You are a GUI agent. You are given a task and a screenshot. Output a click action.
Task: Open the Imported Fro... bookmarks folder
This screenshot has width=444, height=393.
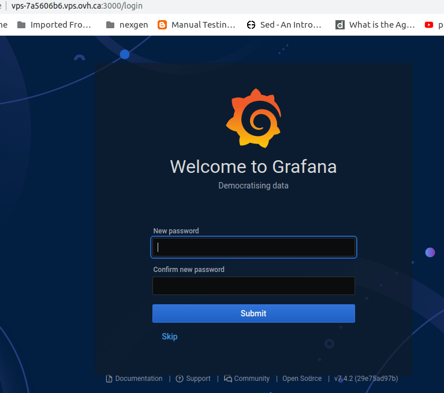(54, 25)
